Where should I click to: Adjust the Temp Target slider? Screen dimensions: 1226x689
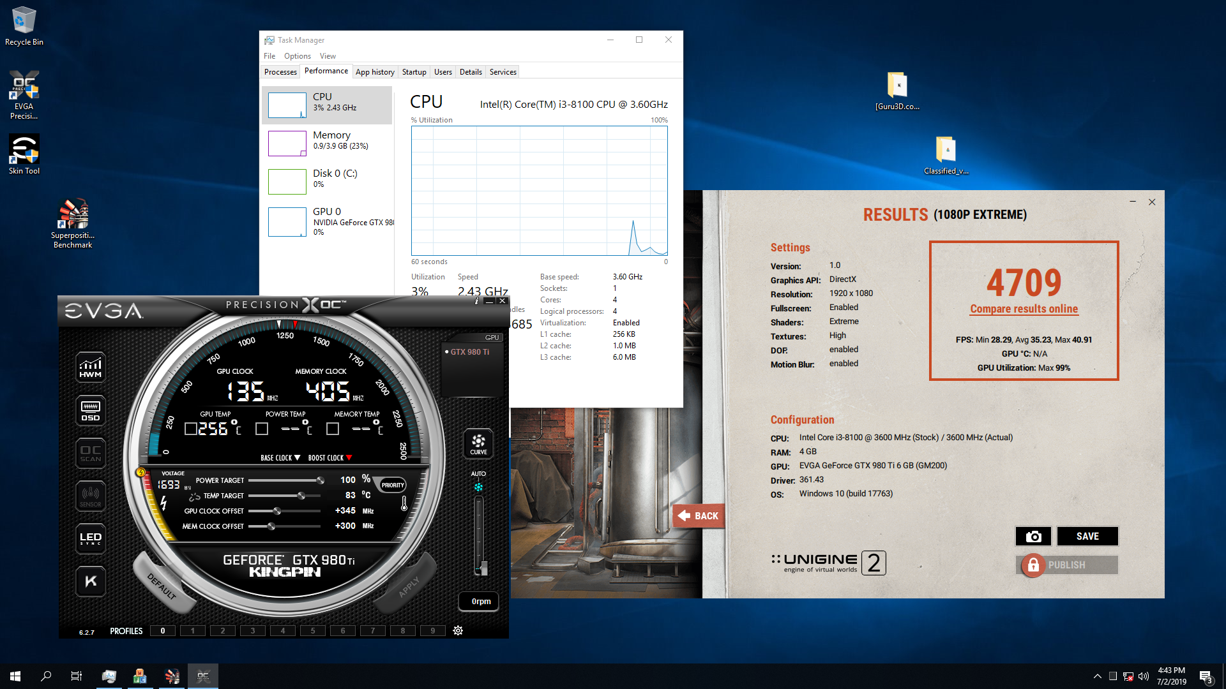(285, 496)
